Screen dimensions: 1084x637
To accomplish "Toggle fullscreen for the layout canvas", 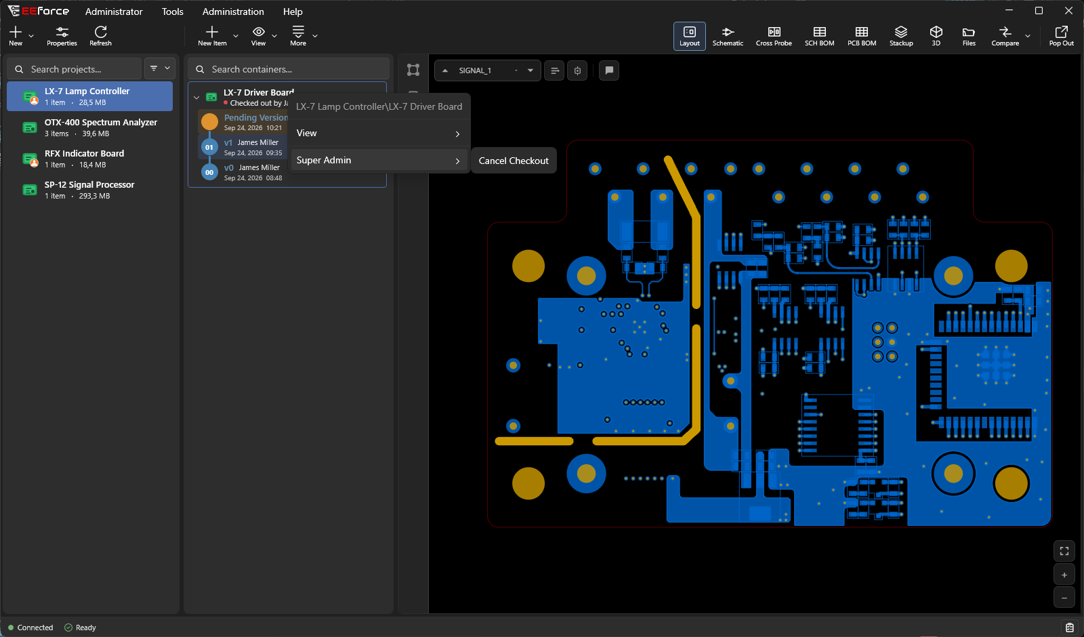I will 1064,551.
